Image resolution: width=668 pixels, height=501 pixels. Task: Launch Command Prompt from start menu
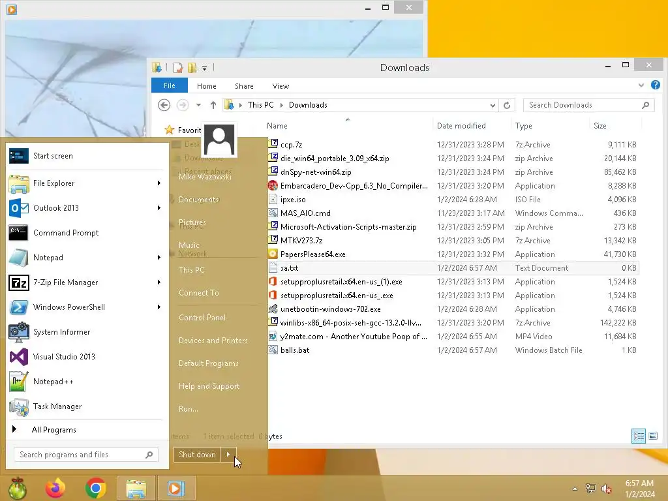(87, 233)
